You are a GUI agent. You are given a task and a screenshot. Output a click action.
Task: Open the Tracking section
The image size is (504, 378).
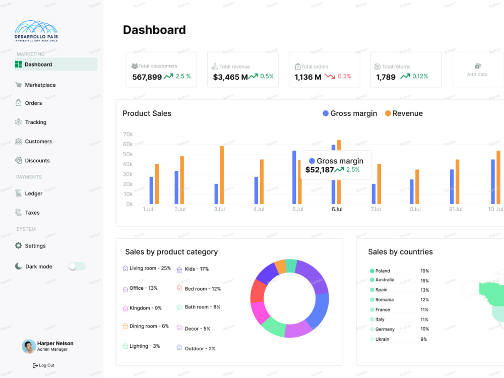(x=31, y=122)
